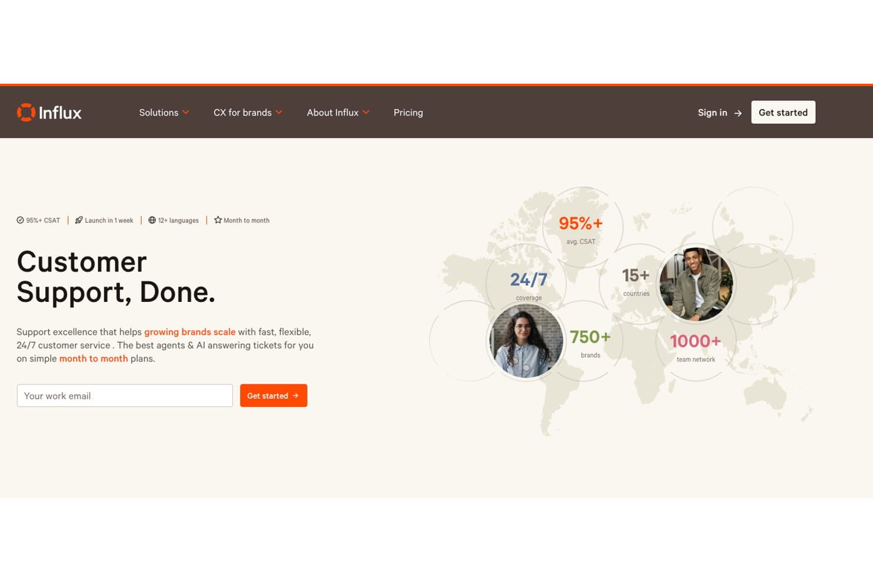Click the 12+ languages text
The height and width of the screenshot is (582, 873).
[x=178, y=221]
